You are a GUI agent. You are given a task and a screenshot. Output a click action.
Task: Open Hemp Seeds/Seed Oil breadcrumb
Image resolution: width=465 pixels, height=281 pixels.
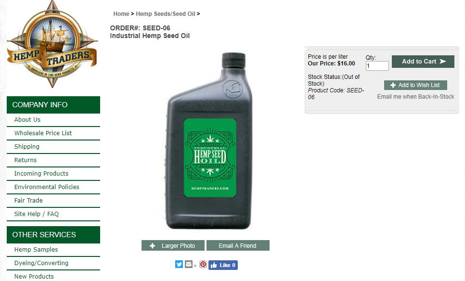tap(166, 14)
